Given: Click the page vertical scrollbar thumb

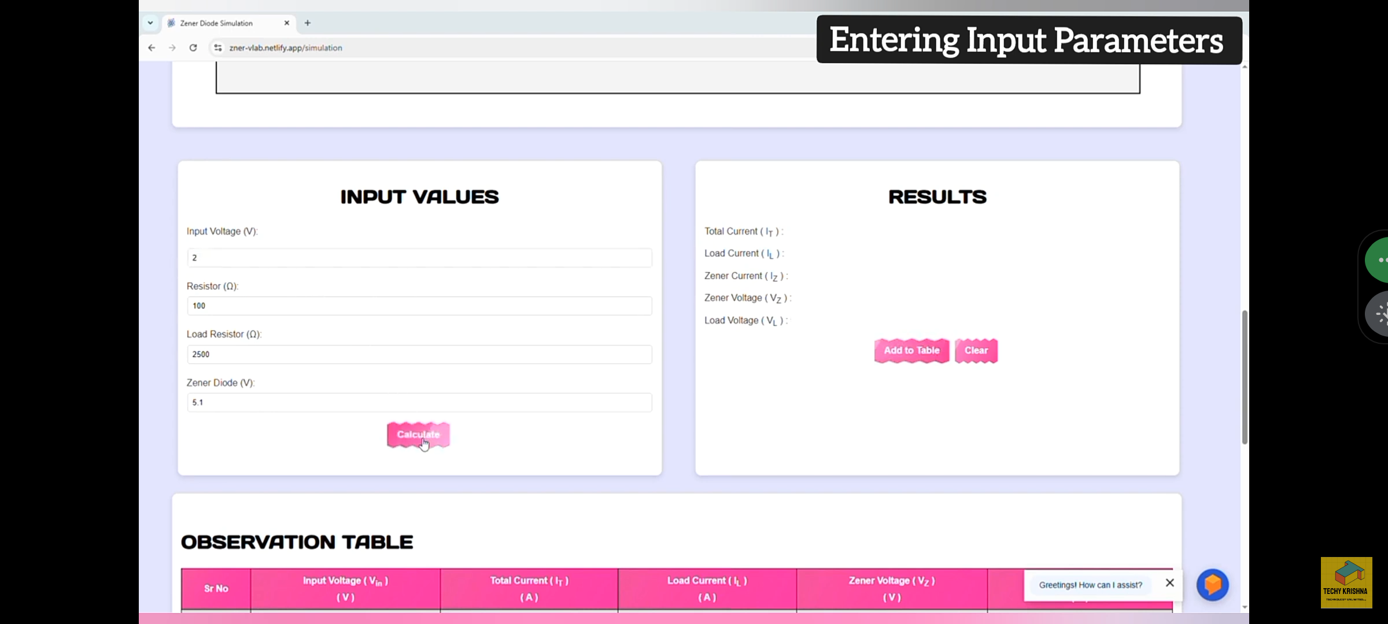Looking at the screenshot, I should pyautogui.click(x=1244, y=377).
